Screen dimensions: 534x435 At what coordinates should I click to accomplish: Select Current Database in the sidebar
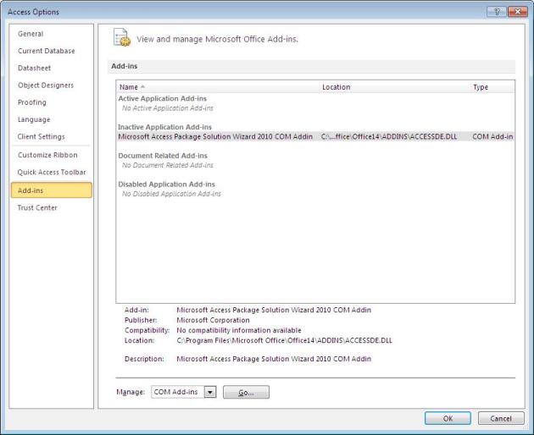click(47, 51)
